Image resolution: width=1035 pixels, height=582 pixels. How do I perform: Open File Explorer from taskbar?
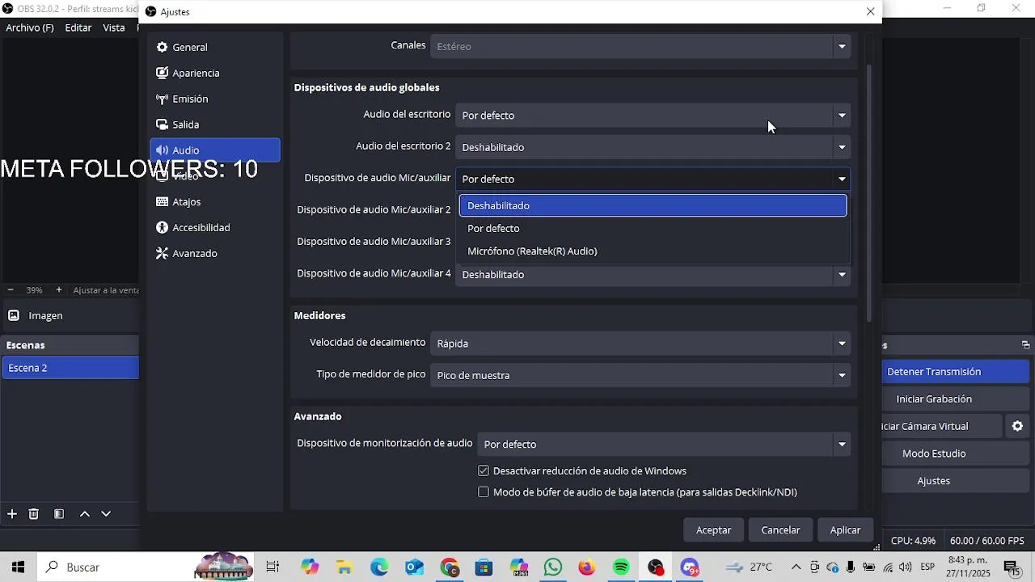[344, 567]
